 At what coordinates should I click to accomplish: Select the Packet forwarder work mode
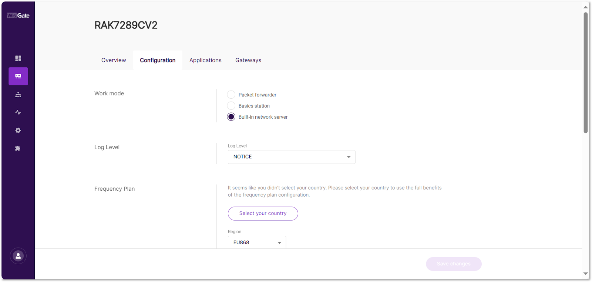pyautogui.click(x=231, y=94)
